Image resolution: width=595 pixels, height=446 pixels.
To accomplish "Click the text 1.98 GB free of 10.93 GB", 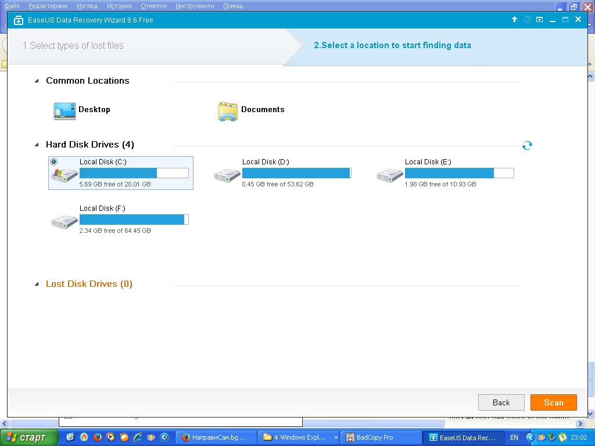I will coord(440,184).
